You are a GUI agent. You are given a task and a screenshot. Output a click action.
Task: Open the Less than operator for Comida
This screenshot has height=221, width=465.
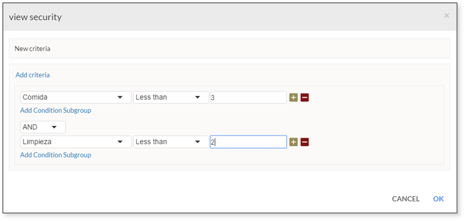171,97
